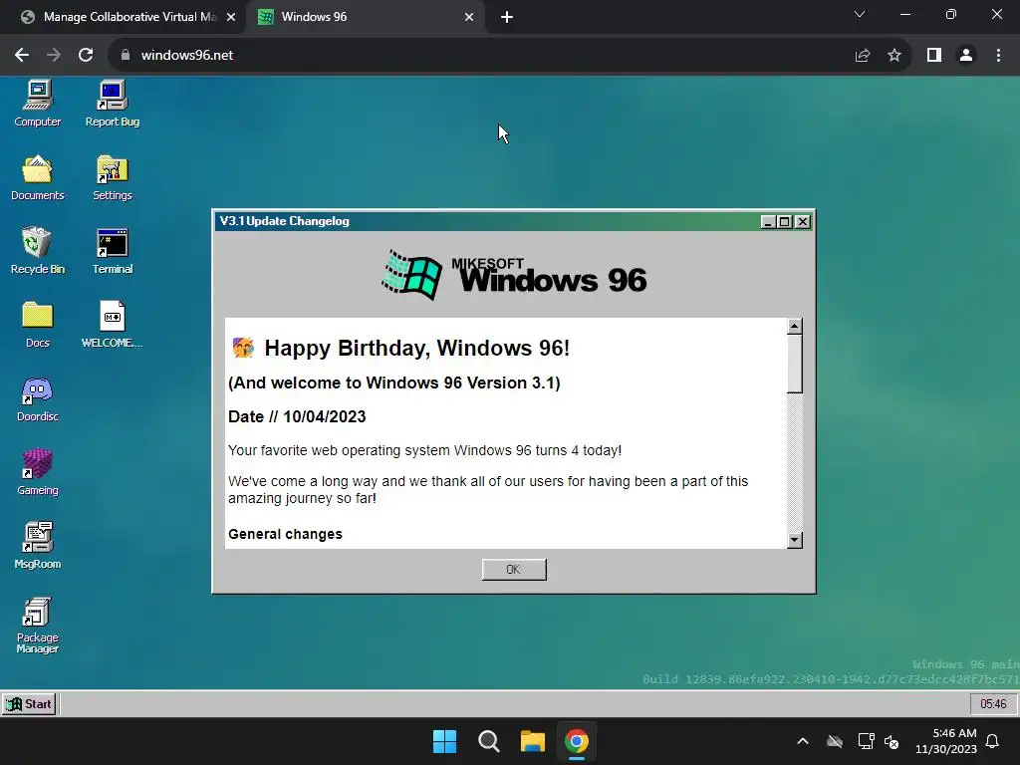Image resolution: width=1020 pixels, height=765 pixels.
Task: Open the Windows 11 Start menu
Action: [x=445, y=741]
